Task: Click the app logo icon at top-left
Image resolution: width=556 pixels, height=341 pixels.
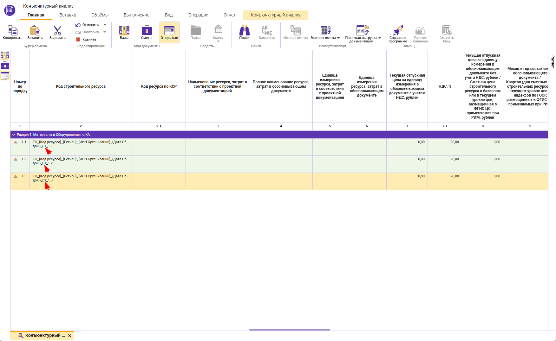Action: [10, 10]
